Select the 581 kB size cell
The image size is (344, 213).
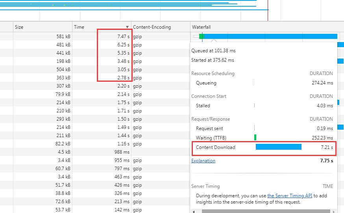tap(43, 37)
